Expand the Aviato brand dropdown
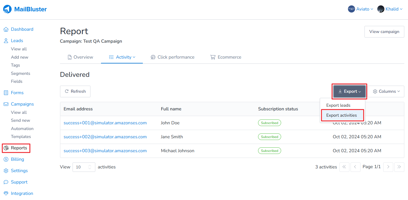 360,9
